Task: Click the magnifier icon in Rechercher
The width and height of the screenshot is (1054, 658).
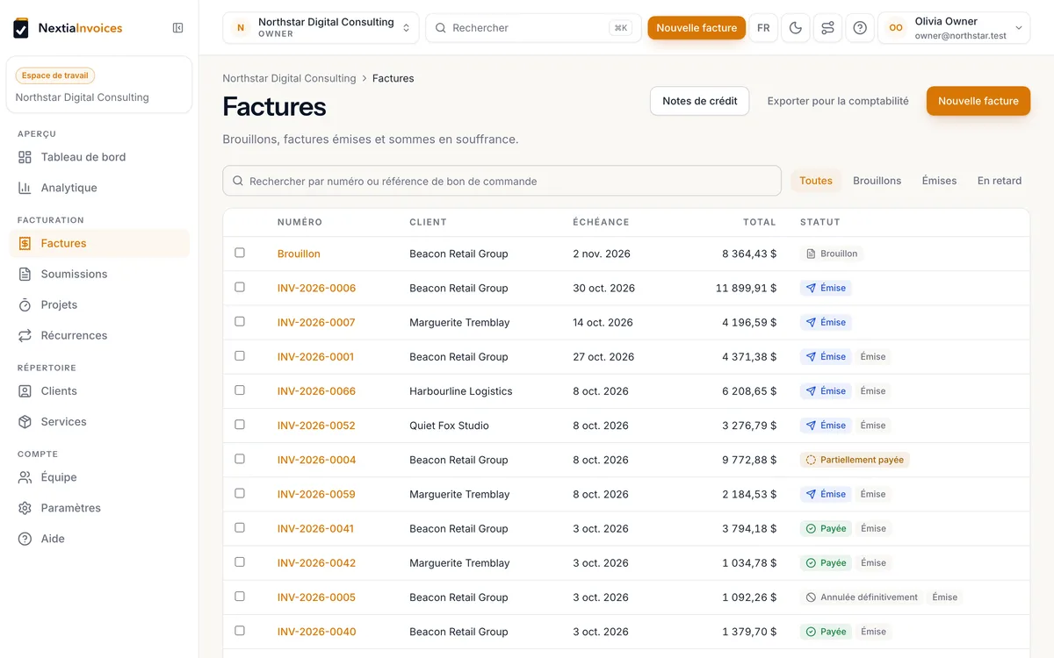Action: [441, 28]
